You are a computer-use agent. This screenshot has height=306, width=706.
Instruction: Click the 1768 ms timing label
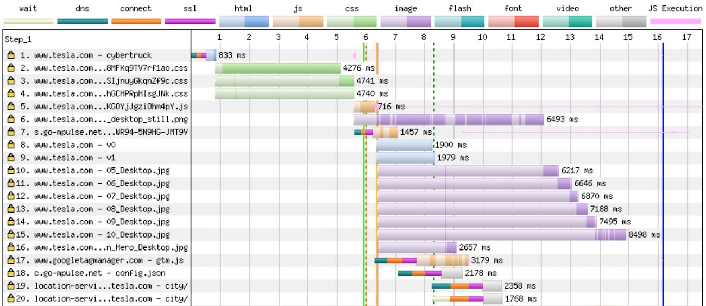click(x=520, y=298)
